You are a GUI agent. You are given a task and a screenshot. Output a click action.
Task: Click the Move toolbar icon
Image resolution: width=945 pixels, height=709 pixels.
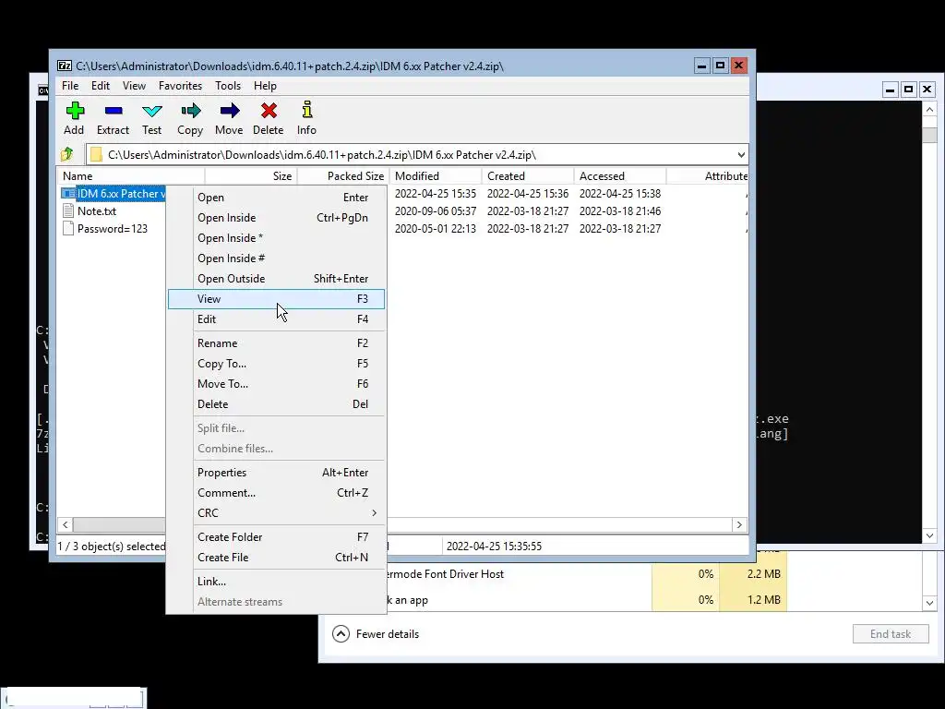coord(230,111)
